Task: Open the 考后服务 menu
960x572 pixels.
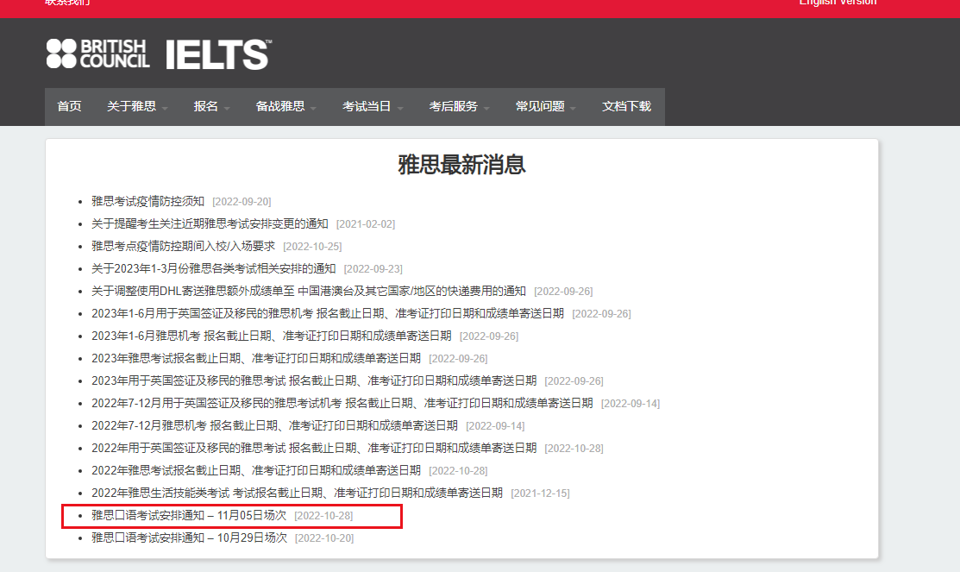Action: click(x=454, y=107)
